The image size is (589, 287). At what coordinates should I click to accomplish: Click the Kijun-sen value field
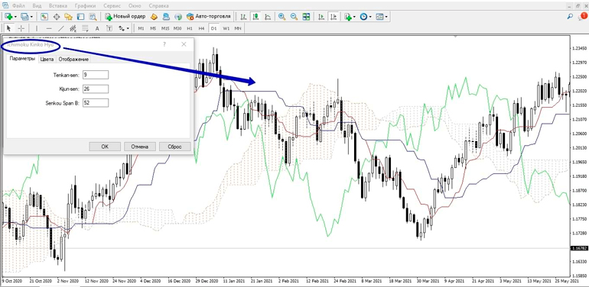pos(96,89)
